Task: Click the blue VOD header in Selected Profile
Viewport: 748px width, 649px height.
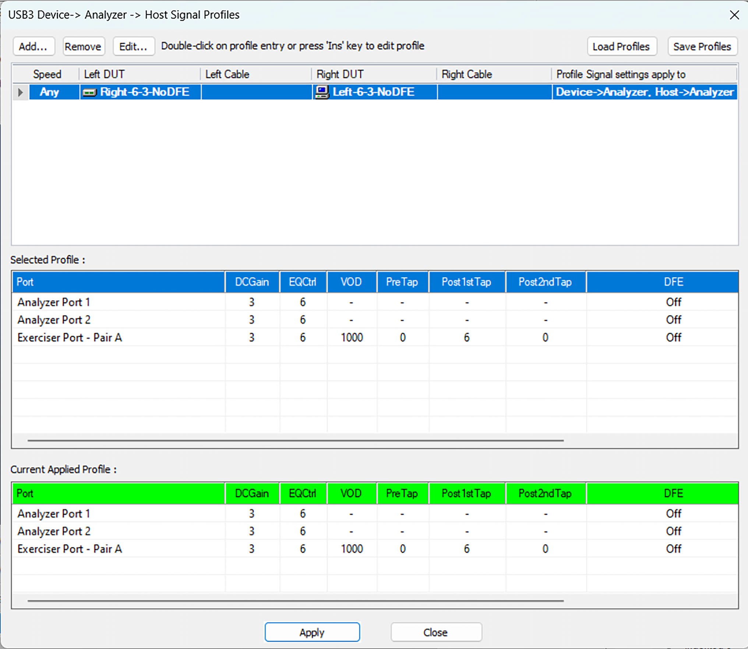Action: tap(352, 282)
